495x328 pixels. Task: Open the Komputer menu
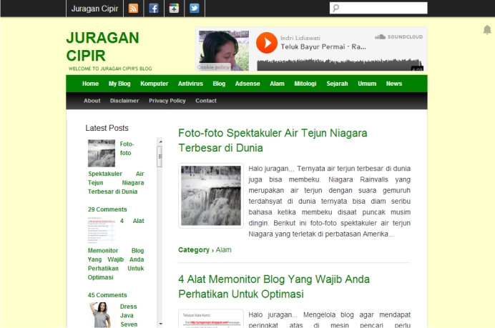(x=154, y=84)
